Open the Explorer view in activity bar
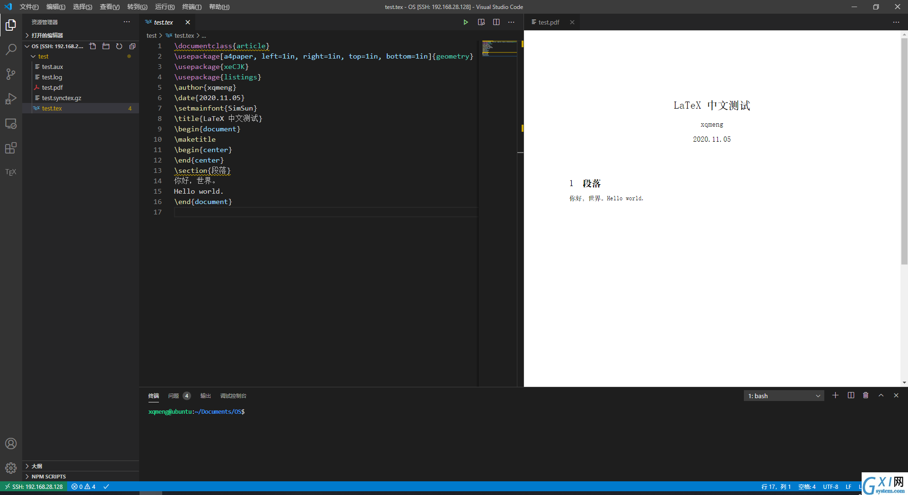908x495 pixels. [11, 25]
